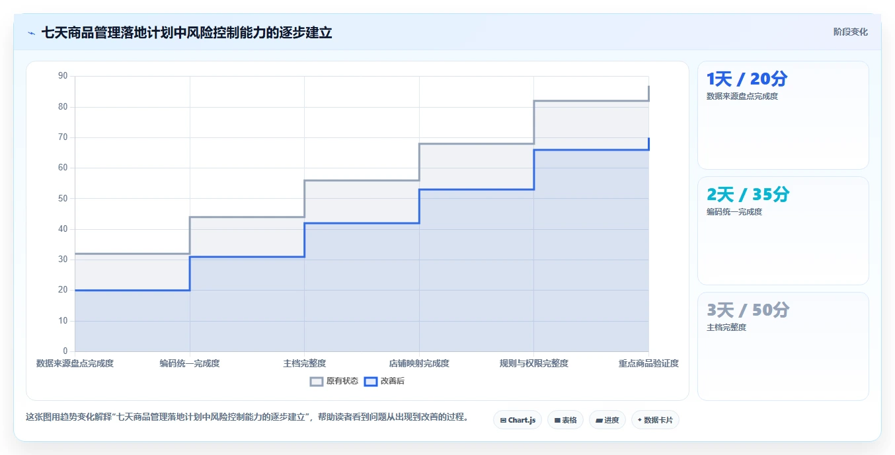Click the 主档完整度 caption in third card

point(726,328)
